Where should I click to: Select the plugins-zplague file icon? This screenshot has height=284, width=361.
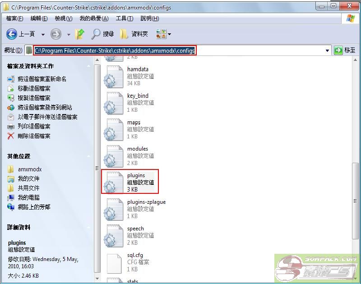(112, 210)
